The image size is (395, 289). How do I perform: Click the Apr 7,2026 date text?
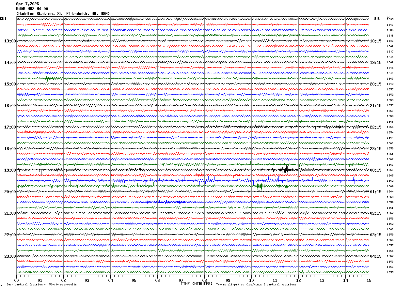27,4
